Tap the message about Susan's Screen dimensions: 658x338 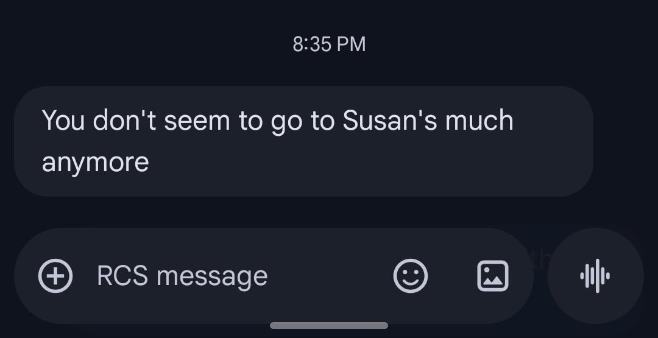click(303, 141)
